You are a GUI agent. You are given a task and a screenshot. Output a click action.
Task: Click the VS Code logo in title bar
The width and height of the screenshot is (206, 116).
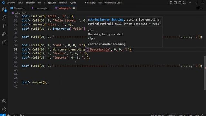(3, 3)
